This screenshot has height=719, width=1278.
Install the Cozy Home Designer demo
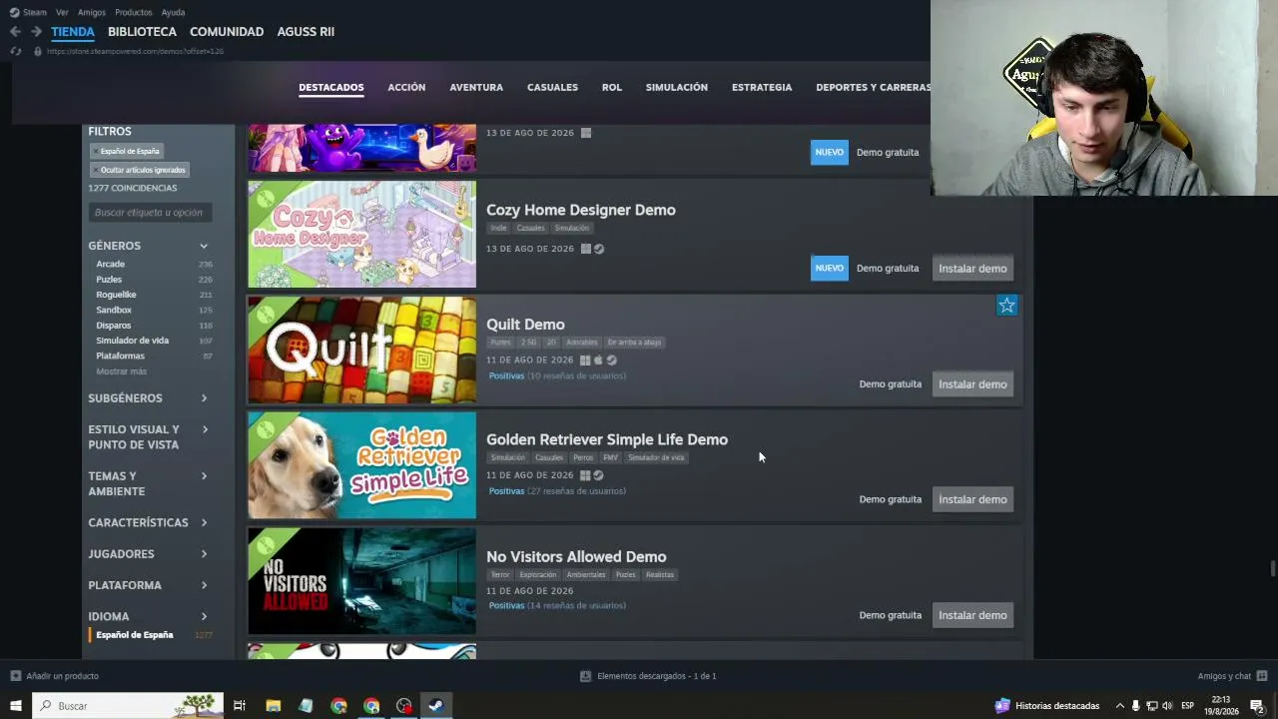(x=972, y=269)
